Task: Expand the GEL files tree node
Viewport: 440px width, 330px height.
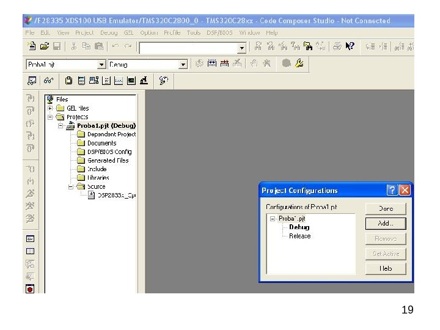Action: [x=50, y=108]
